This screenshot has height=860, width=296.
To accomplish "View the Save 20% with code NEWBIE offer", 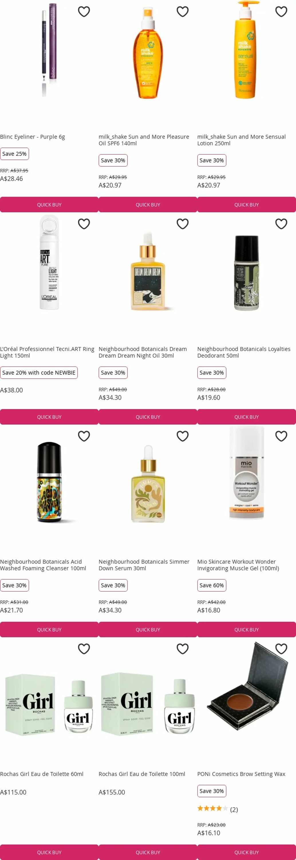I will click(x=39, y=373).
